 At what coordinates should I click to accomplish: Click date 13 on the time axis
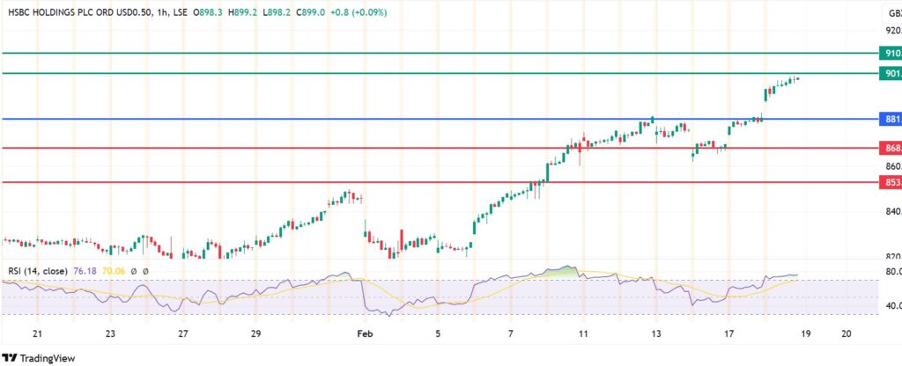(656, 334)
